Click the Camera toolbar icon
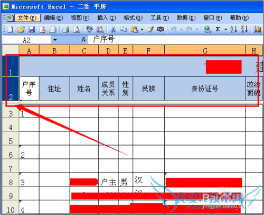The height and width of the screenshot is (215, 264). [161, 29]
